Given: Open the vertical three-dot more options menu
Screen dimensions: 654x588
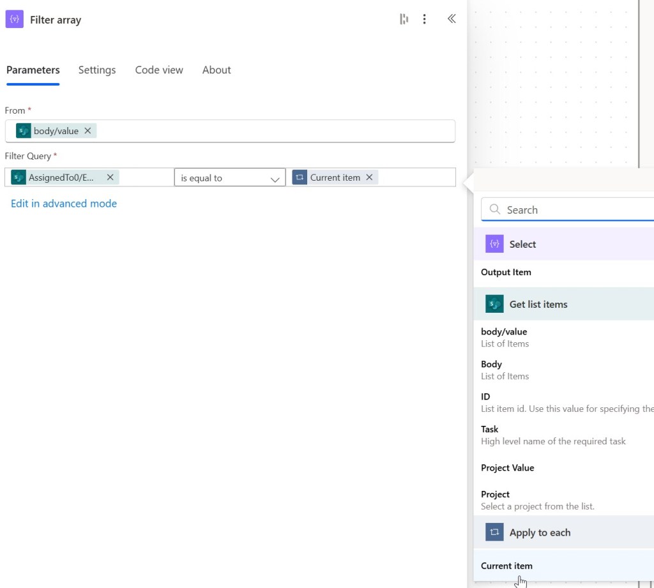Looking at the screenshot, I should pos(424,19).
